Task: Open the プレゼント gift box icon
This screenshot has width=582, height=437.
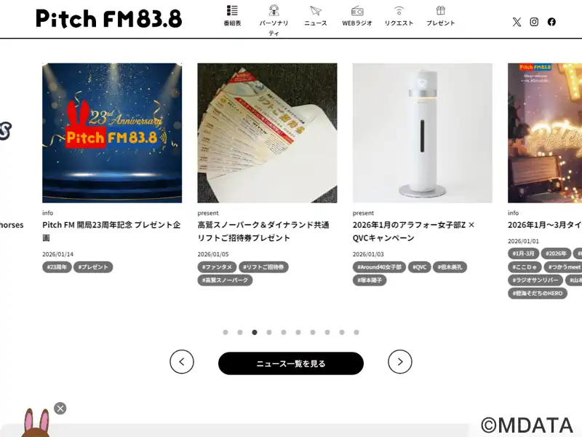Action: tap(441, 10)
